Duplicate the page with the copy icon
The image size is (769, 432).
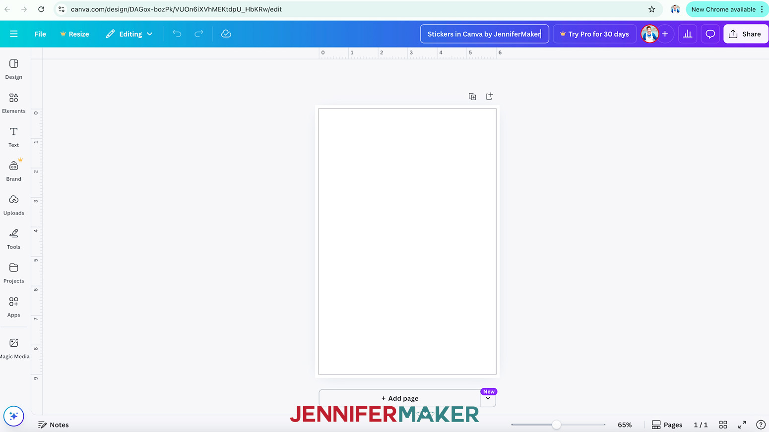(x=472, y=97)
